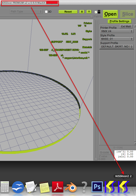
Task: Click the question mark icon in the Dock
Action: point(84,187)
